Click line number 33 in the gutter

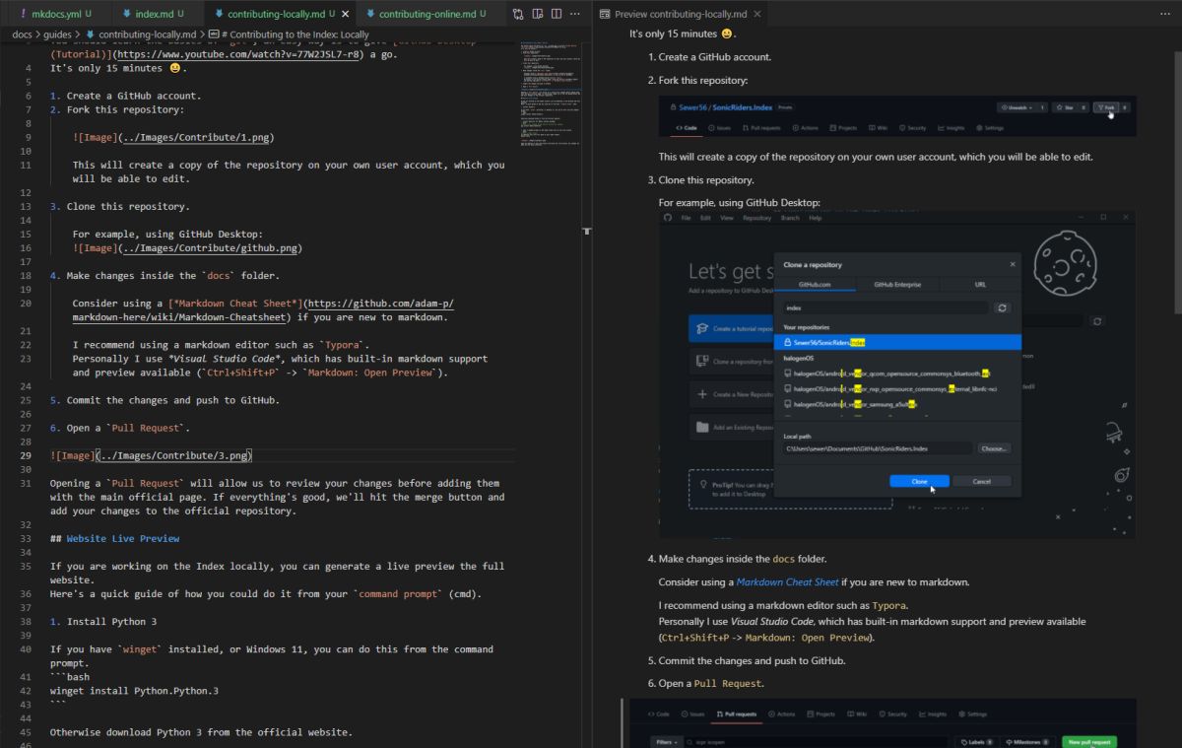pos(28,538)
